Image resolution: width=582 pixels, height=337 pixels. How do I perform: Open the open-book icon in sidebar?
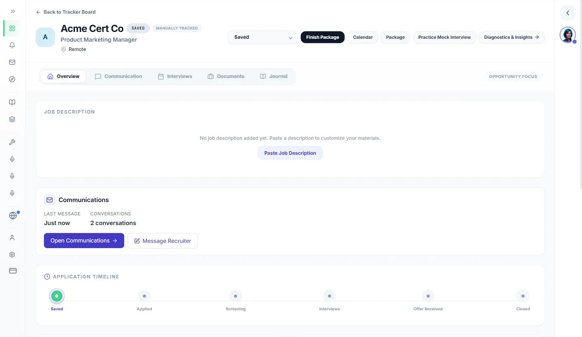click(x=12, y=102)
